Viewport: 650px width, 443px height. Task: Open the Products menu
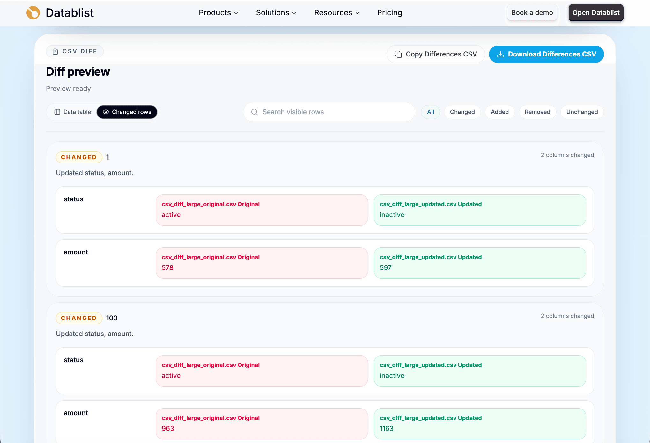click(x=218, y=13)
